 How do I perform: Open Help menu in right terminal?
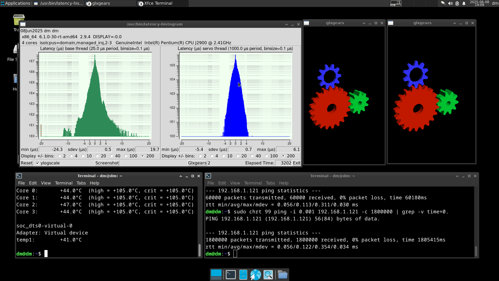pyautogui.click(x=284, y=183)
